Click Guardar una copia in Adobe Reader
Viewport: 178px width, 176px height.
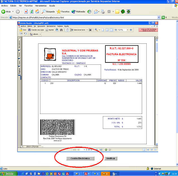tap(36, 30)
